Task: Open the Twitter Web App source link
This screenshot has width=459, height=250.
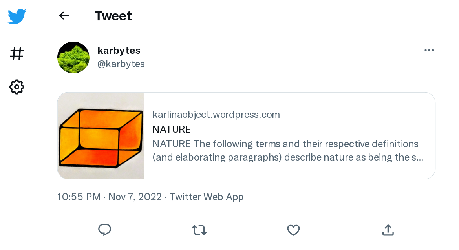Action: tap(207, 197)
